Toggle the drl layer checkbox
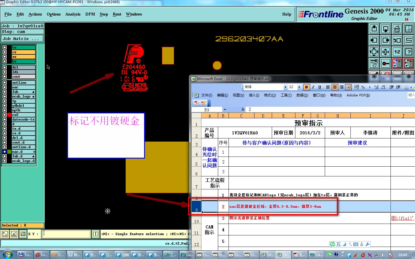415x259 pixels. (x=5, y=67)
